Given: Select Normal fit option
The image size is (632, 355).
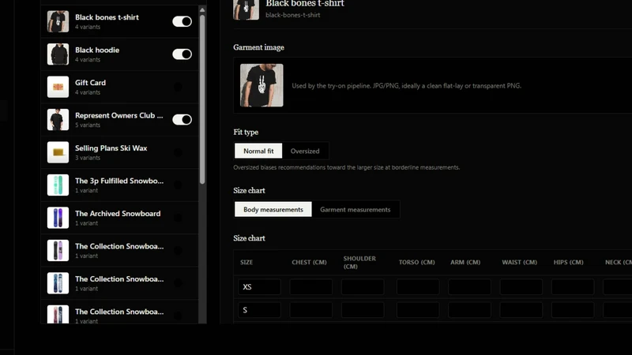Looking at the screenshot, I should [x=258, y=151].
